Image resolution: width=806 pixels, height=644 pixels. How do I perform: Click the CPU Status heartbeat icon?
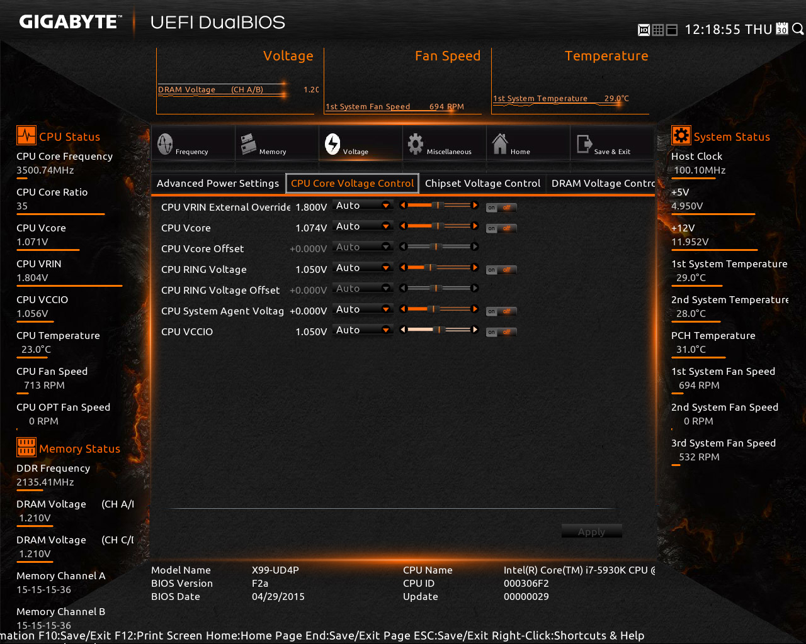26,136
